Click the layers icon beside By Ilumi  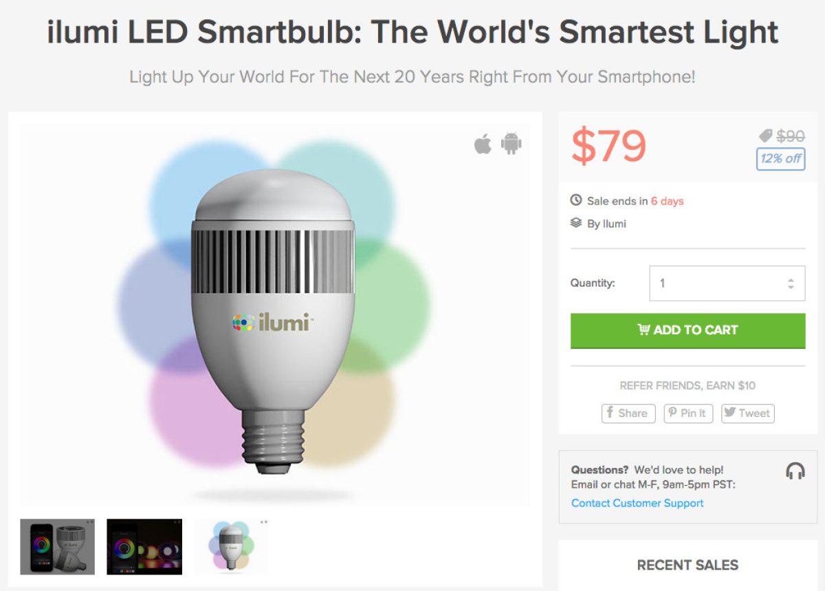point(576,223)
